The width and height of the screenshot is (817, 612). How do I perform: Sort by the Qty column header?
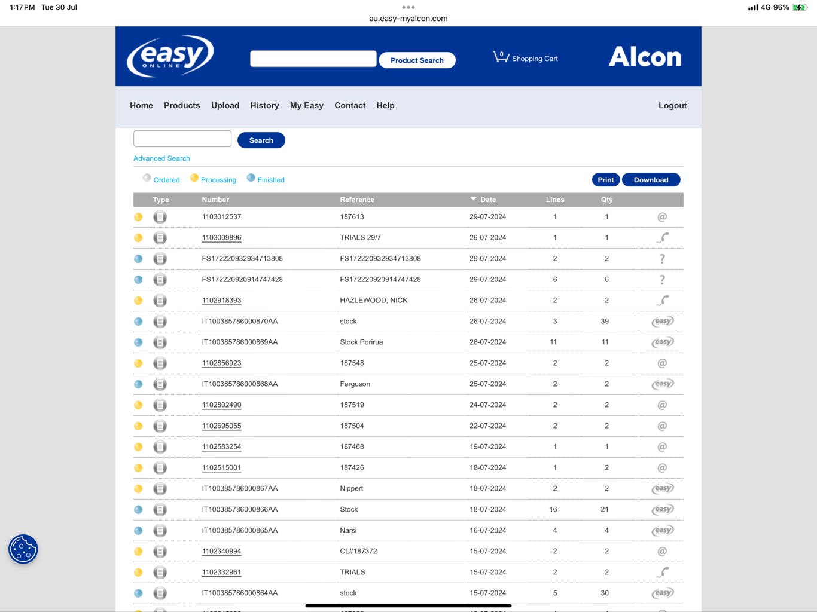[x=606, y=200]
